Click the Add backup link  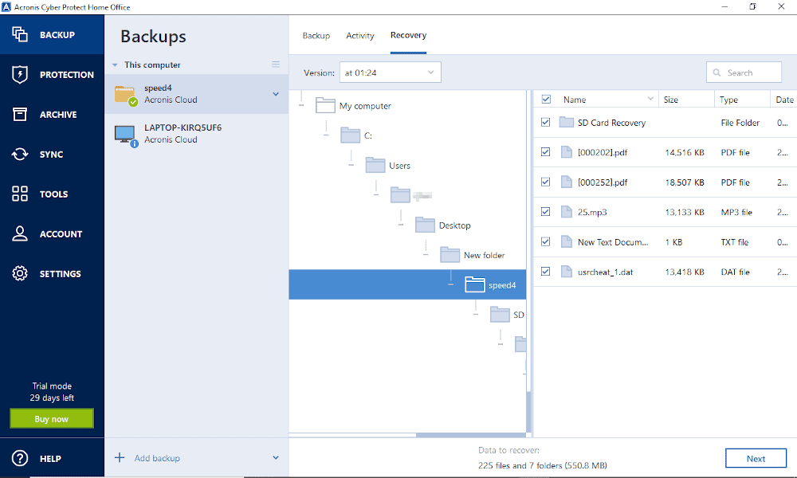point(157,458)
